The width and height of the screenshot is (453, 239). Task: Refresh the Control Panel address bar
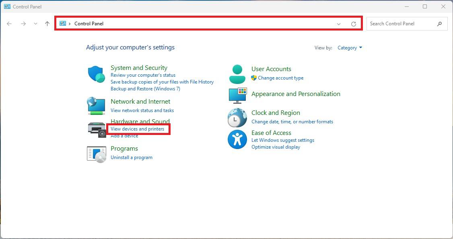pos(353,24)
